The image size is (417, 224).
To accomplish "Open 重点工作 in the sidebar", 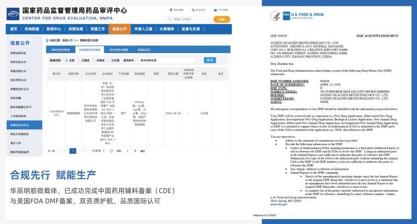I will 16,143.
